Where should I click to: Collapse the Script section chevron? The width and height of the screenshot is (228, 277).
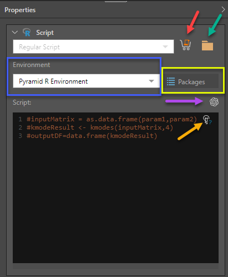15,33
